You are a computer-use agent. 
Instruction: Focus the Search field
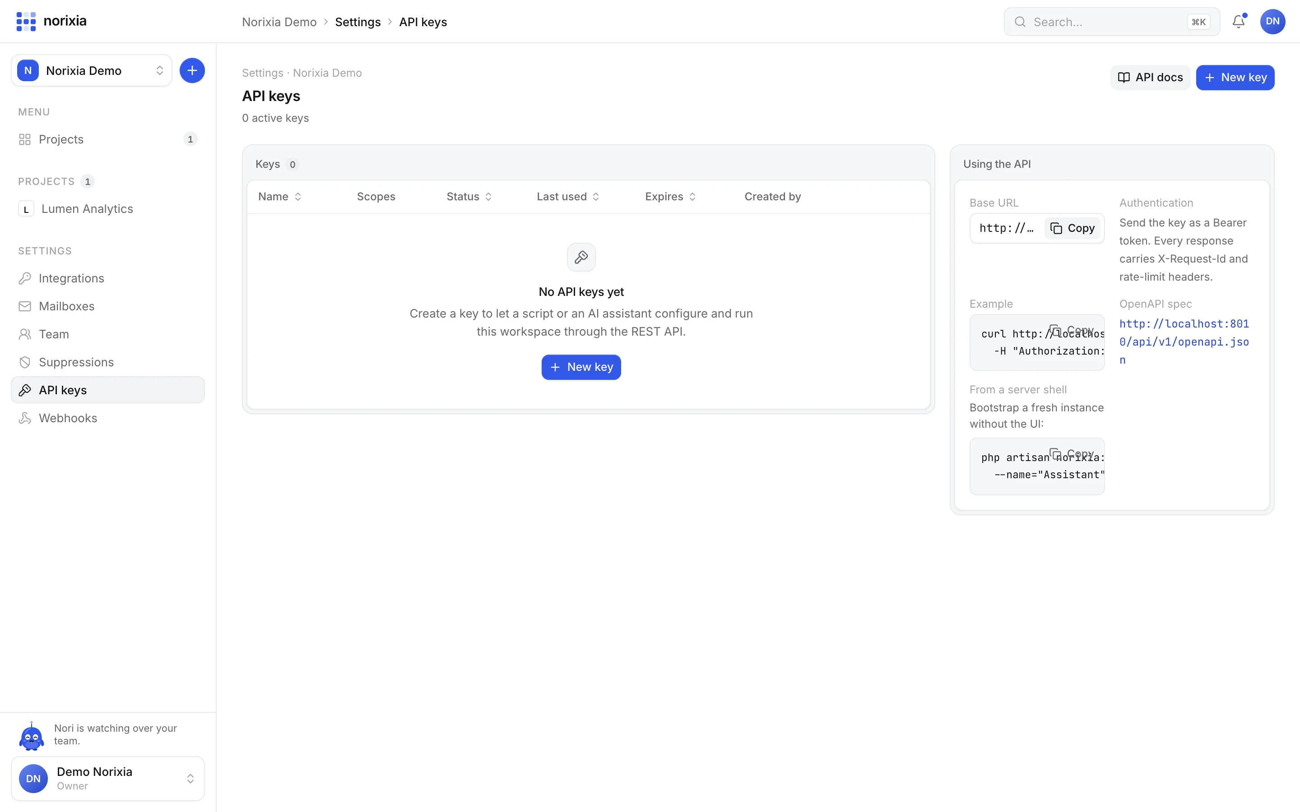point(1111,22)
